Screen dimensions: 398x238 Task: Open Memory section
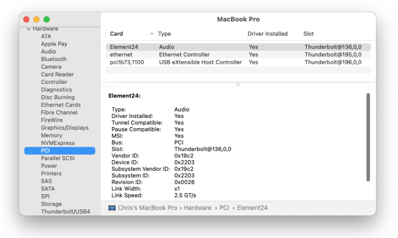51,136
